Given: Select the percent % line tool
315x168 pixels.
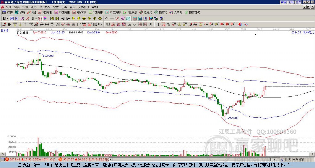Looking at the screenshot, I should 169,25.
